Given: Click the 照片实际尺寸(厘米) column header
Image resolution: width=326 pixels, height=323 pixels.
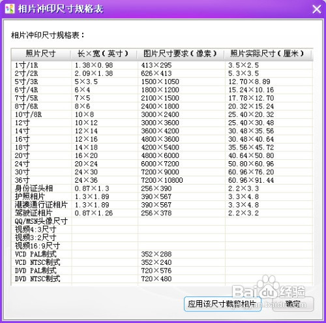Looking at the screenshot, I should click(267, 54).
